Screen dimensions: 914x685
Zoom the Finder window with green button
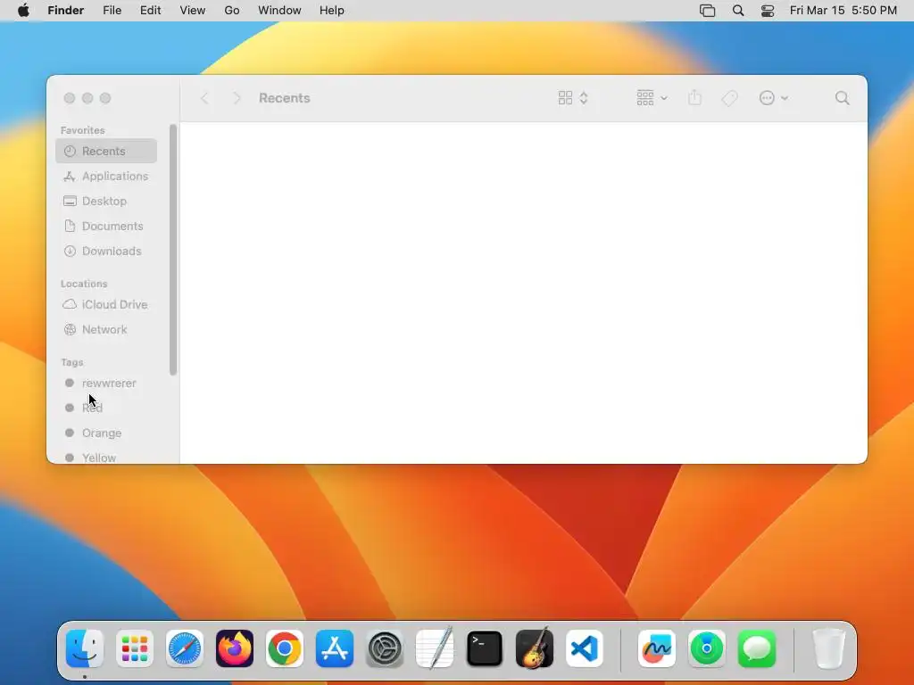point(105,98)
